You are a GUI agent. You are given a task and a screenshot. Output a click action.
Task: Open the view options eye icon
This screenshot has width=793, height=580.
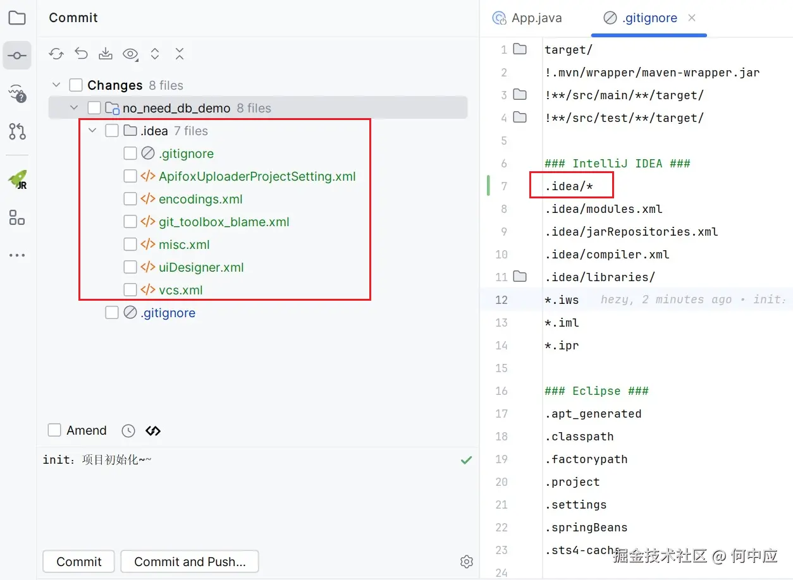coord(130,54)
